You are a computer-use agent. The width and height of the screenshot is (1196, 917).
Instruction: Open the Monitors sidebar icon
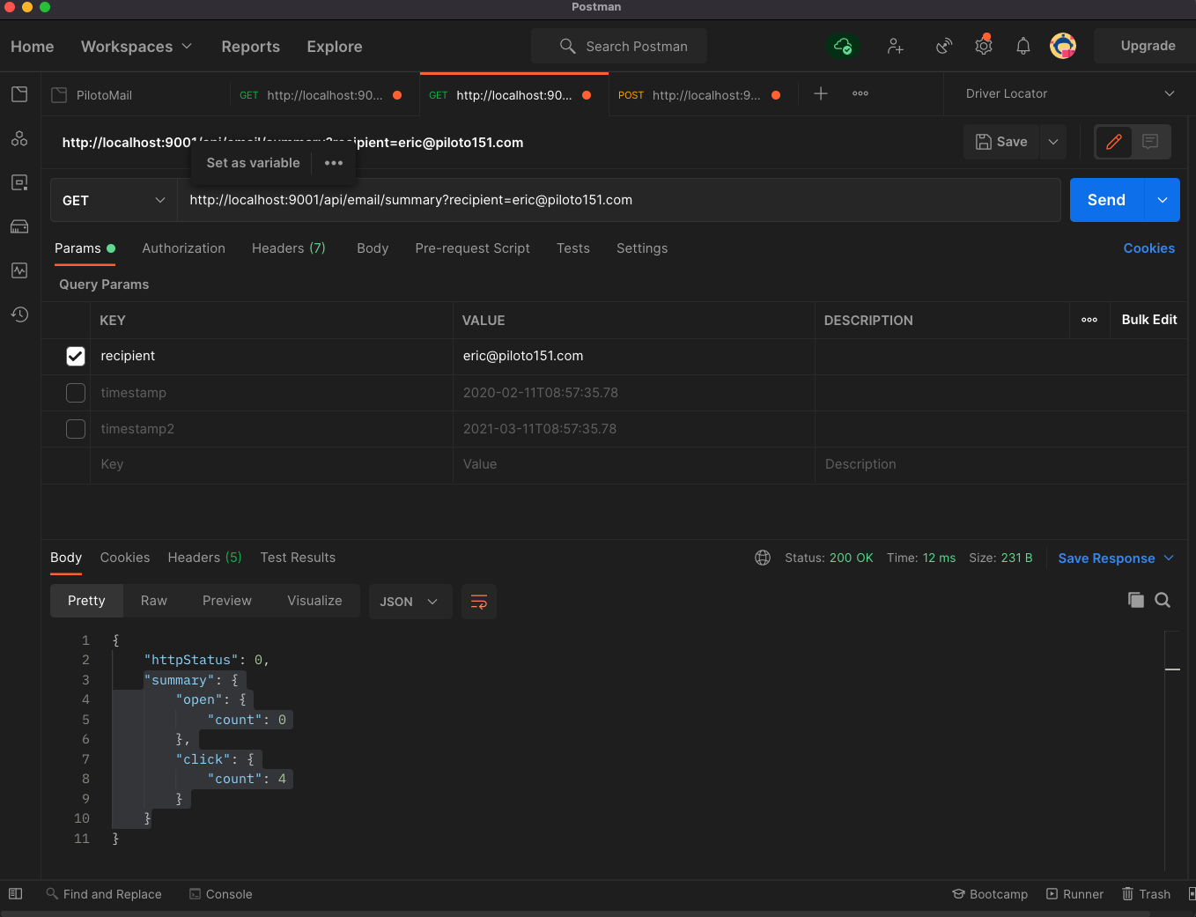pyautogui.click(x=19, y=270)
